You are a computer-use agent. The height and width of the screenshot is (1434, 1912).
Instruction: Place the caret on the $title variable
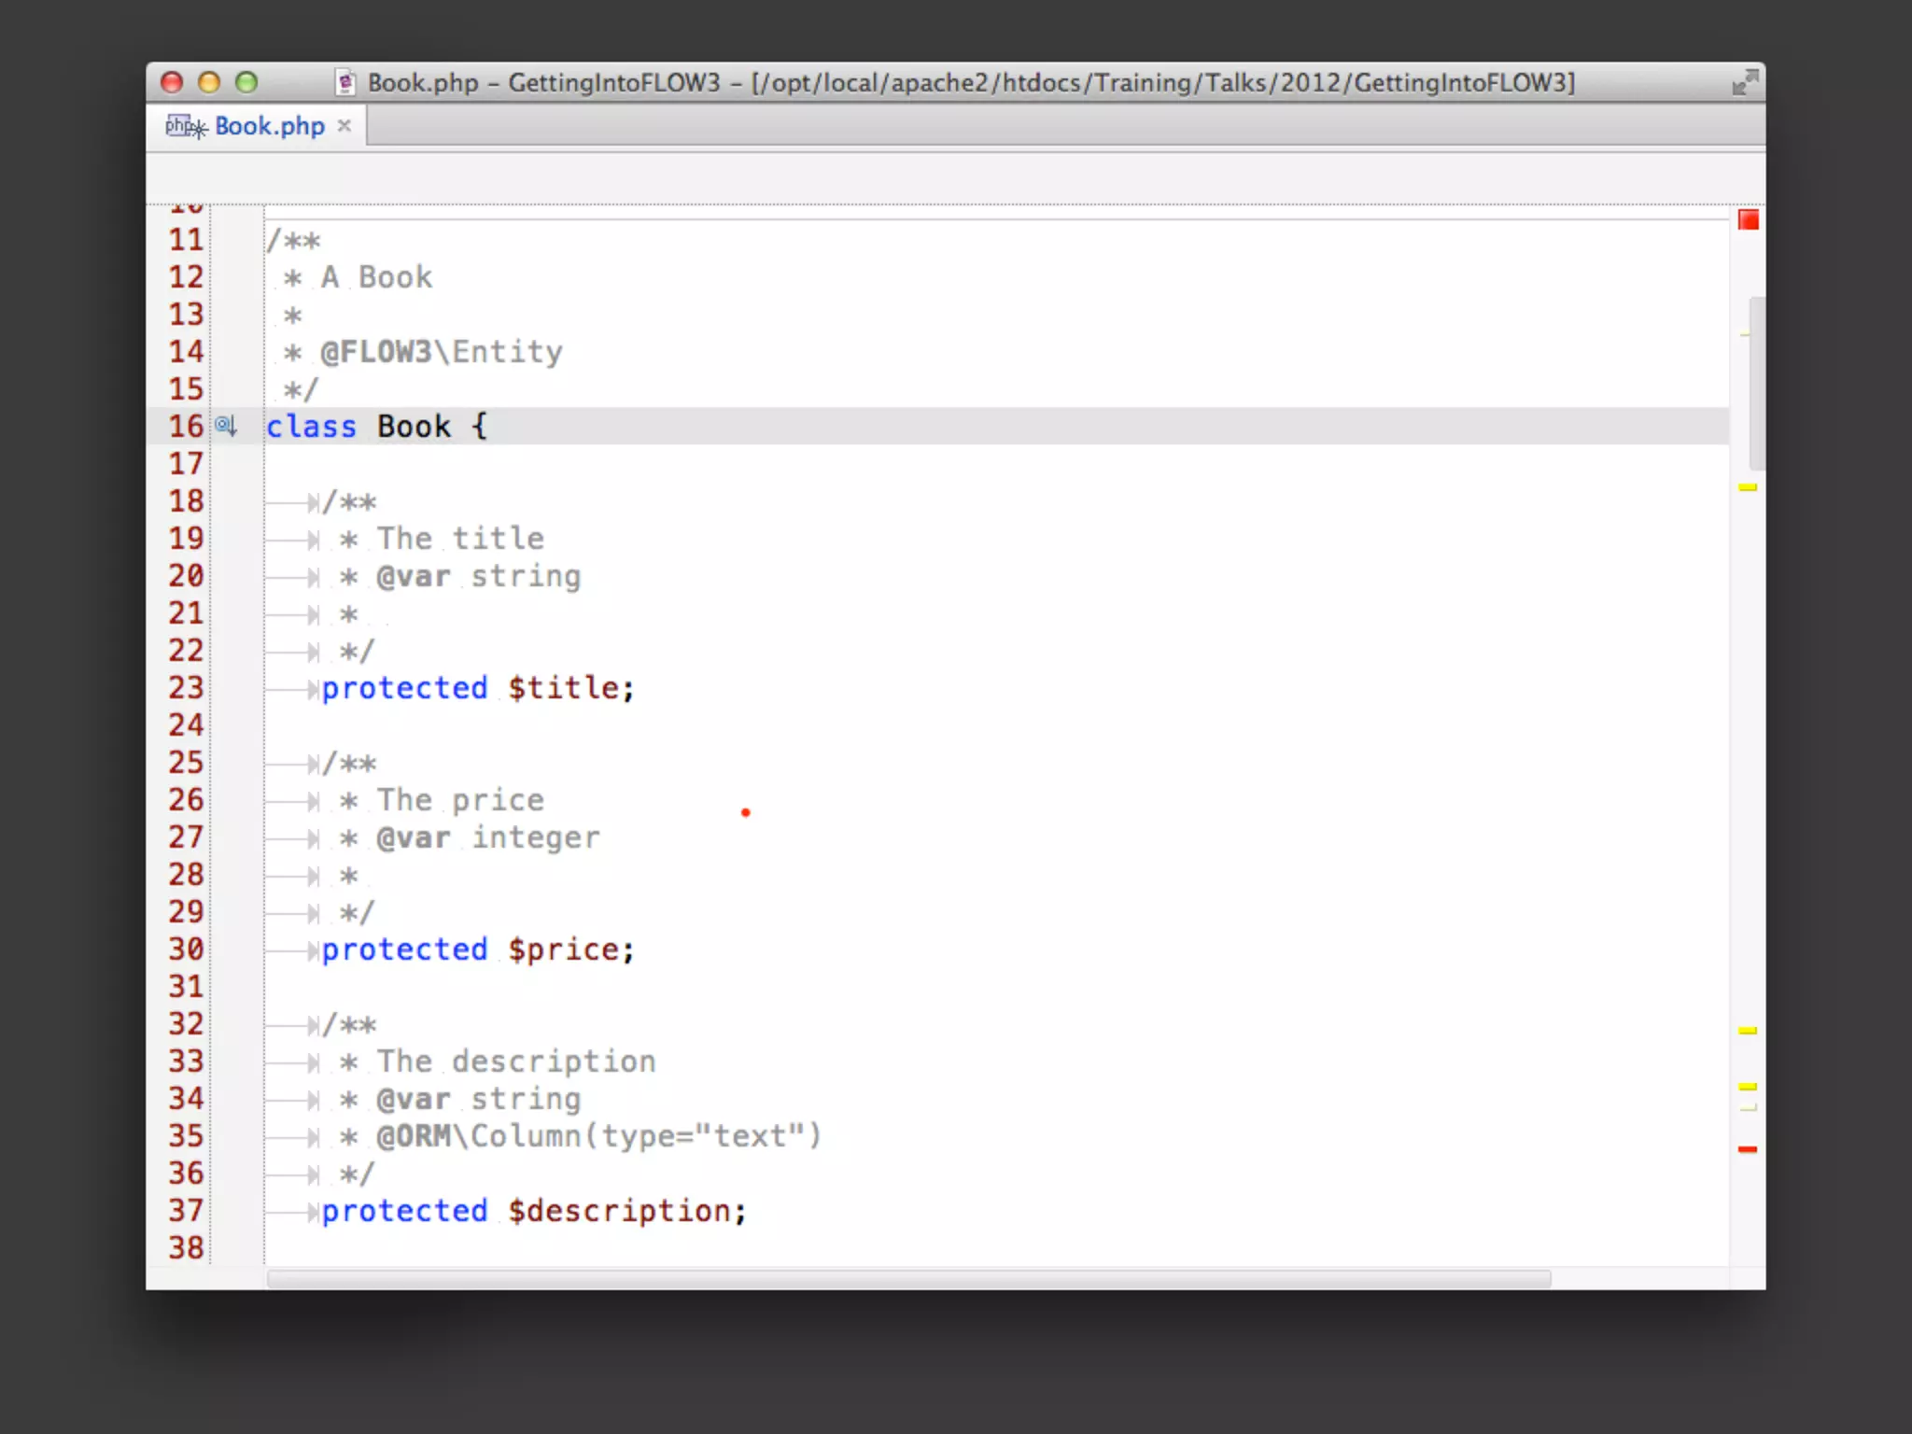coord(564,688)
